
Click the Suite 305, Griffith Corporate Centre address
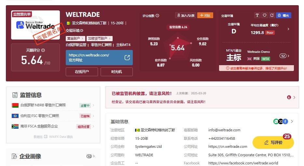251,155
